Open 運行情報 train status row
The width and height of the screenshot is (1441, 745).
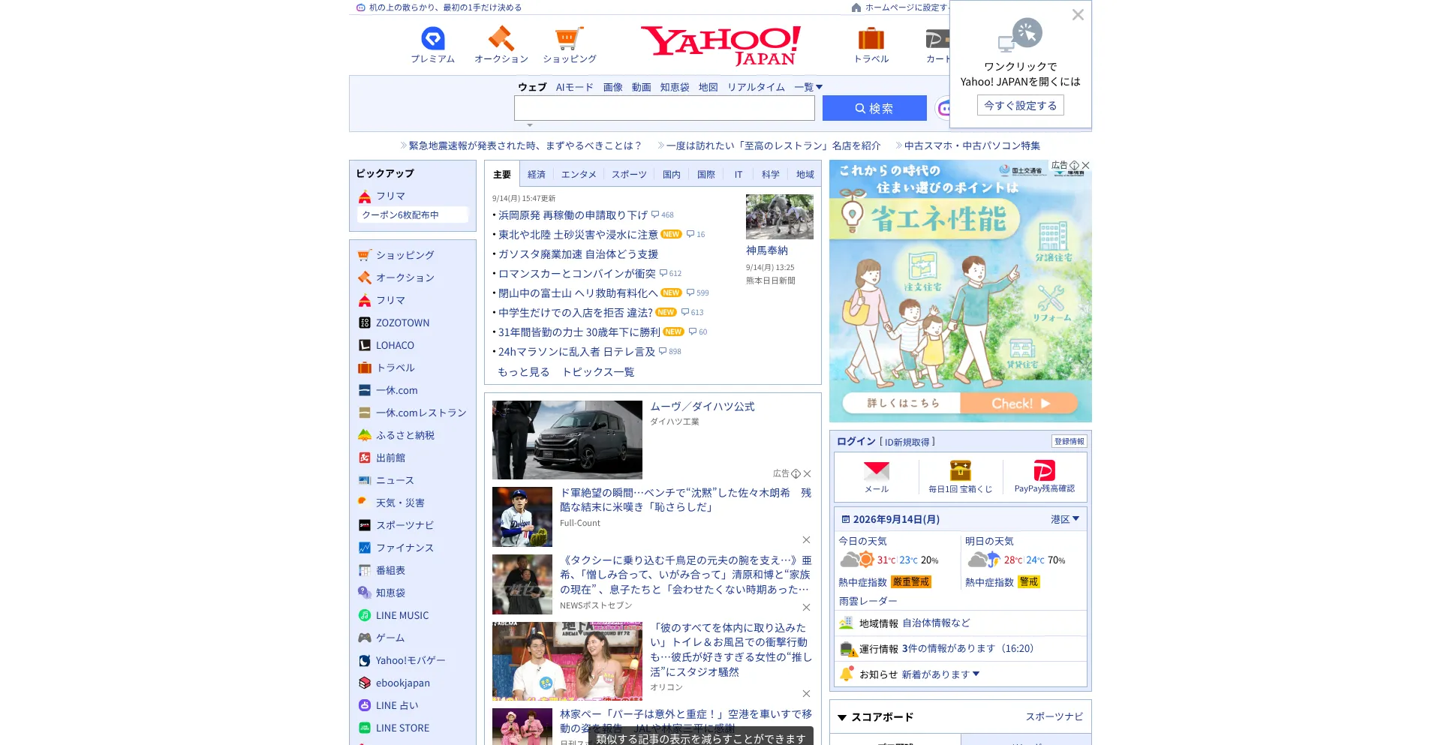pos(961,649)
